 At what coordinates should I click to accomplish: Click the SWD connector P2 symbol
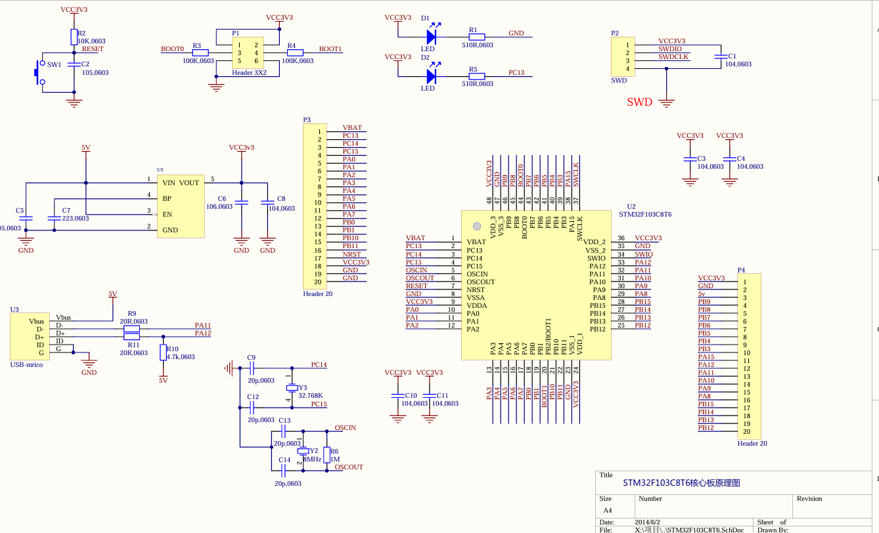coord(623,57)
